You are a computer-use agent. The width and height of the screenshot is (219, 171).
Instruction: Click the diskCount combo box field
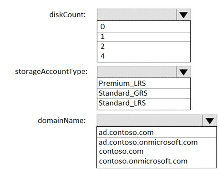(x=137, y=15)
